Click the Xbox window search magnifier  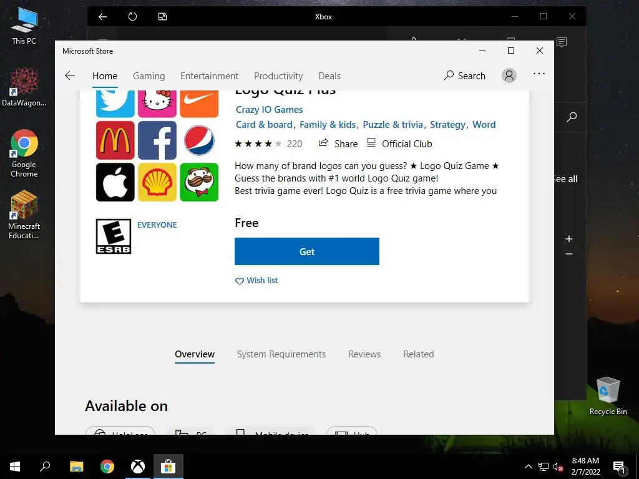point(572,117)
